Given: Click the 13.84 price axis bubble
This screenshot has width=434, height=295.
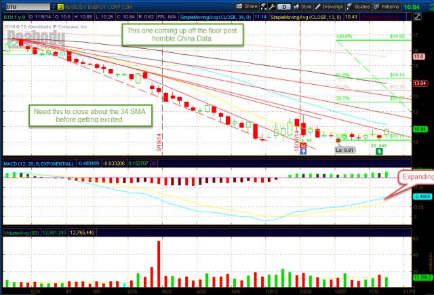Looking at the screenshot, I should 420,83.
